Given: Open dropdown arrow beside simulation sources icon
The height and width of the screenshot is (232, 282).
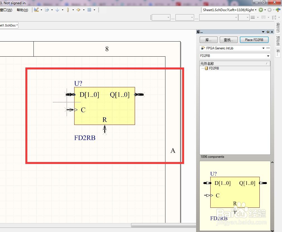Looking at the screenshot, I should point(84,10).
